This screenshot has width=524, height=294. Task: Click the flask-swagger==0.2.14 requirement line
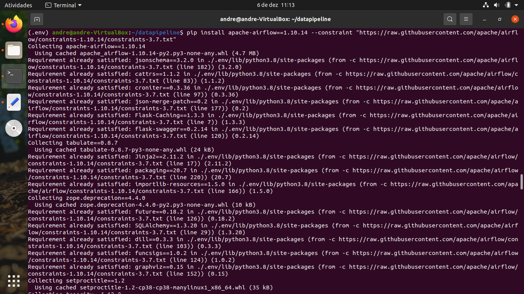273,132
